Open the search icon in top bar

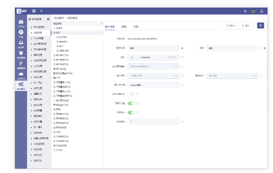(245, 11)
